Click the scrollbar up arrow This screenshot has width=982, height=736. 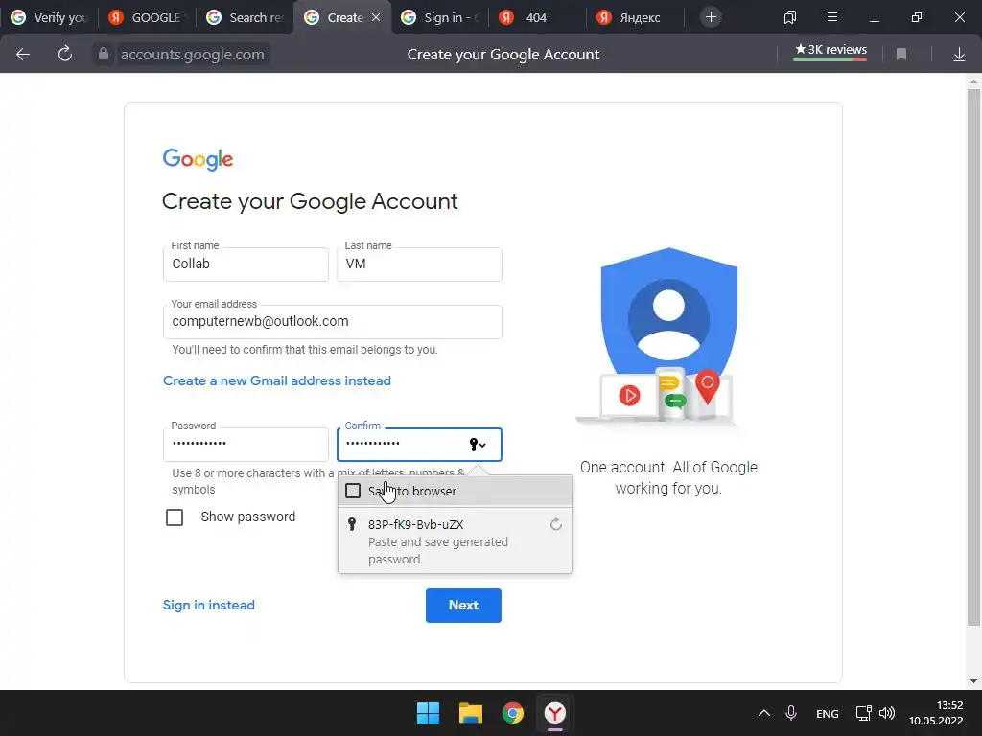(x=973, y=81)
